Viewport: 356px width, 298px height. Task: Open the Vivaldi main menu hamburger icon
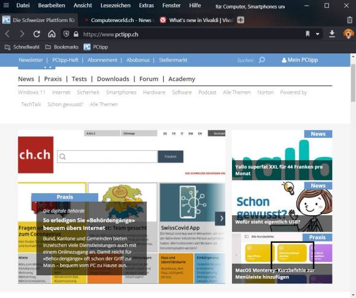coord(6,5)
